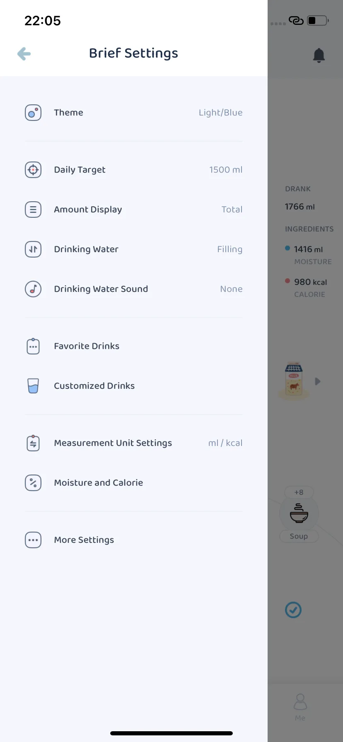
Task: Tap the Soup bowl icon
Action: coord(299,513)
